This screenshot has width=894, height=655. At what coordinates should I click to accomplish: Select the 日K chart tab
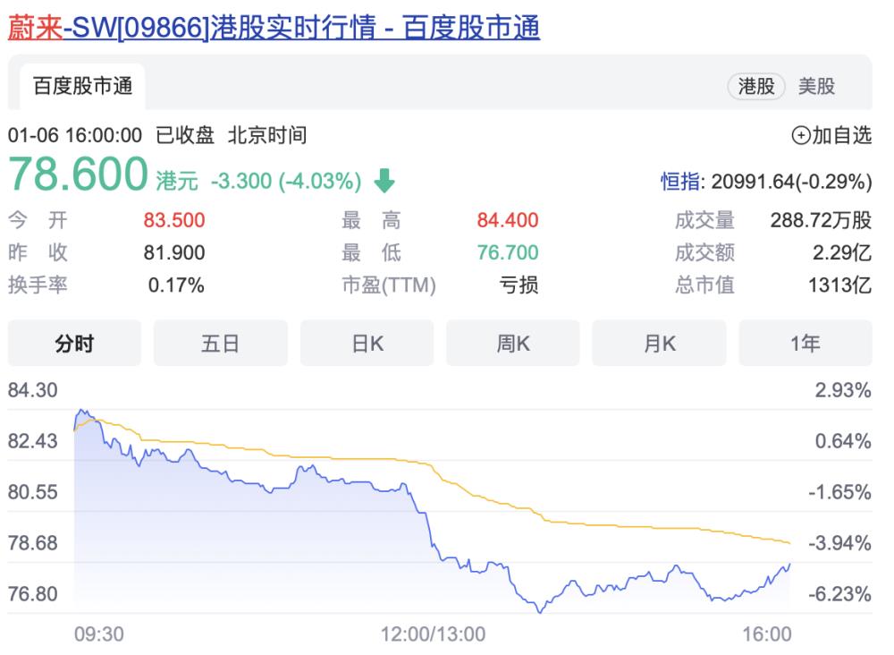pos(367,344)
